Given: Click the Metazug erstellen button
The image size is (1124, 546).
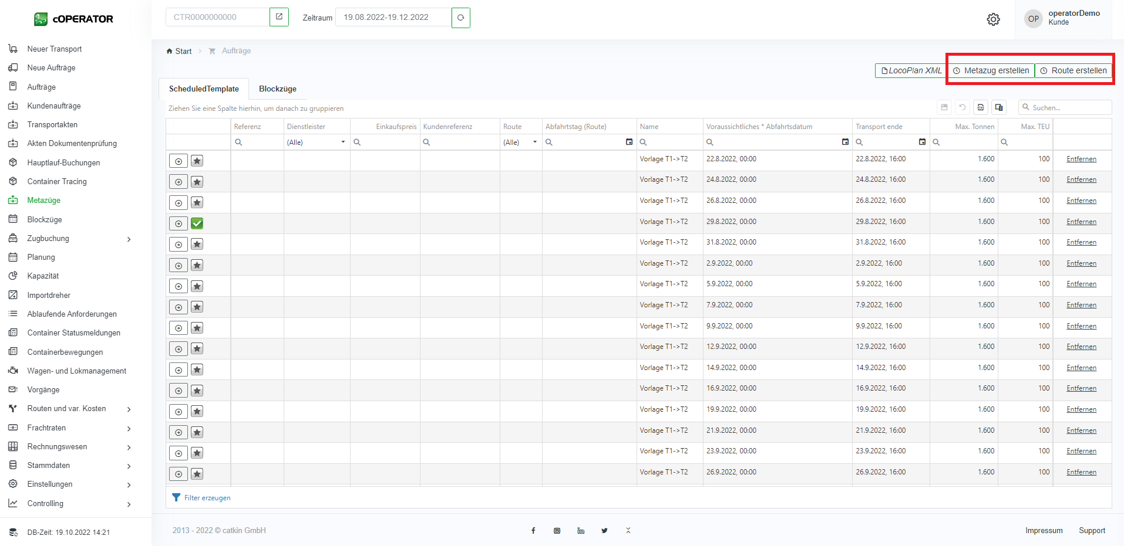Looking at the screenshot, I should pos(991,70).
